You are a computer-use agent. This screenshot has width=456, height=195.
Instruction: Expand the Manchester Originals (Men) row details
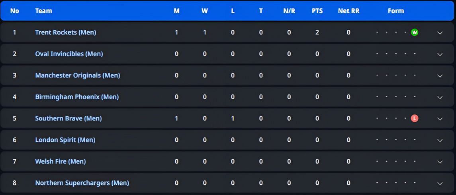(x=440, y=75)
